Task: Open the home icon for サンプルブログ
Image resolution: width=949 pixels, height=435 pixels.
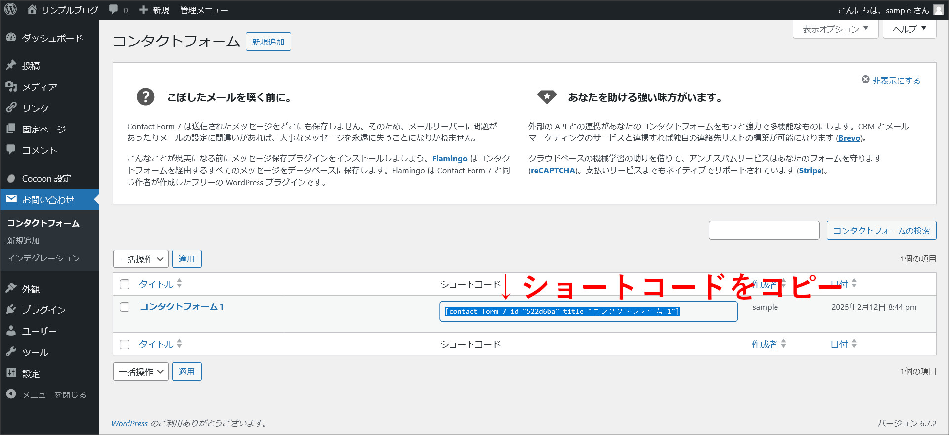Action: click(32, 9)
